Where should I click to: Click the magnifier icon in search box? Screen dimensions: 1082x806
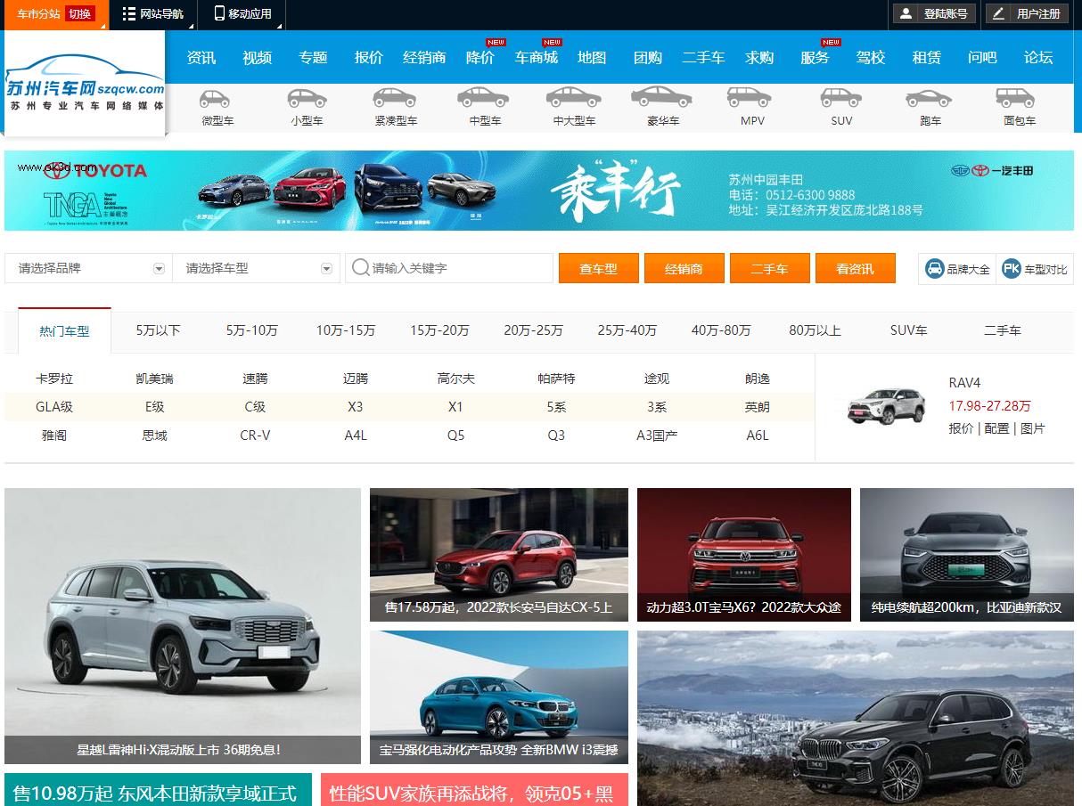(360, 268)
